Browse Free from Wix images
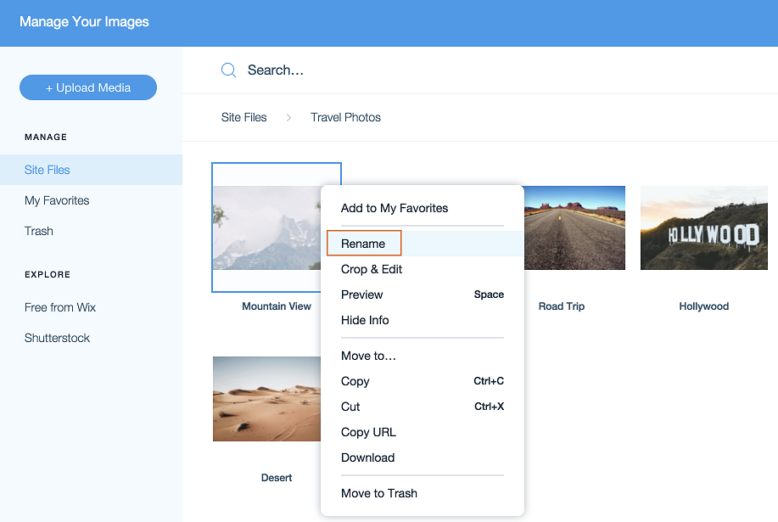The height and width of the screenshot is (522, 778). pyautogui.click(x=60, y=307)
